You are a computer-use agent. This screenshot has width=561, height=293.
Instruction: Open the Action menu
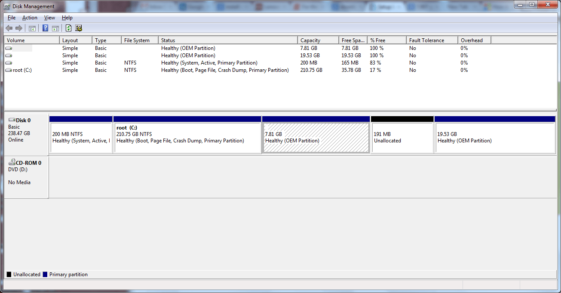pyautogui.click(x=29, y=18)
